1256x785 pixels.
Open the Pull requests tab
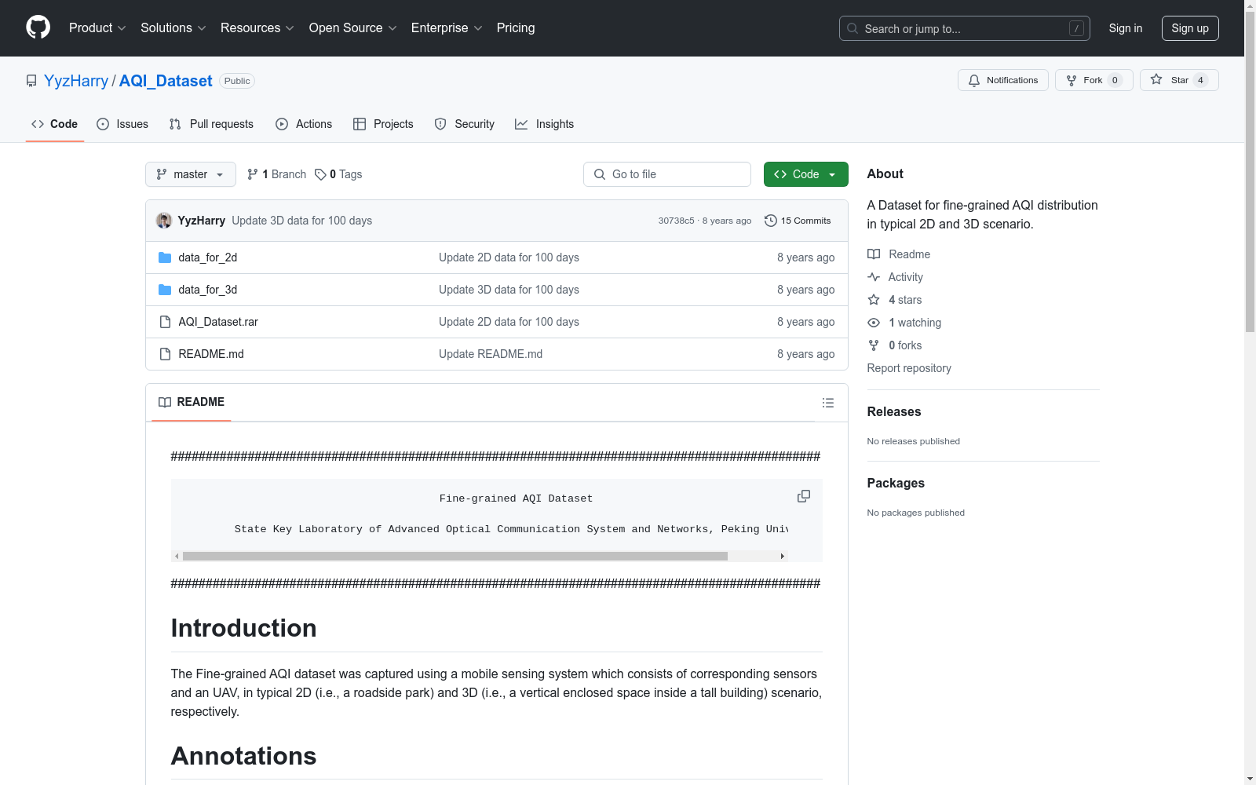click(x=211, y=124)
